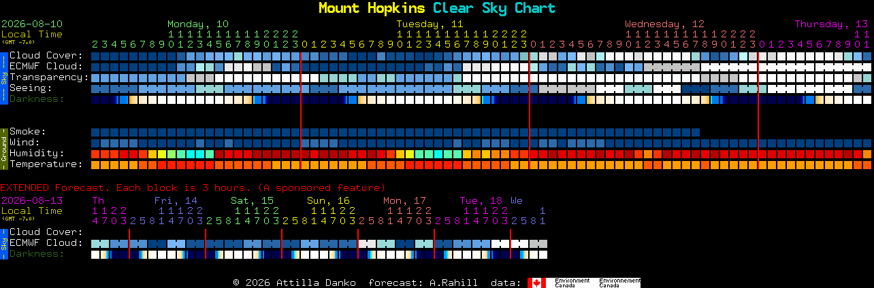Click Mon, 17 in extended forecast
Screen dimensions: 874x288
point(404,200)
